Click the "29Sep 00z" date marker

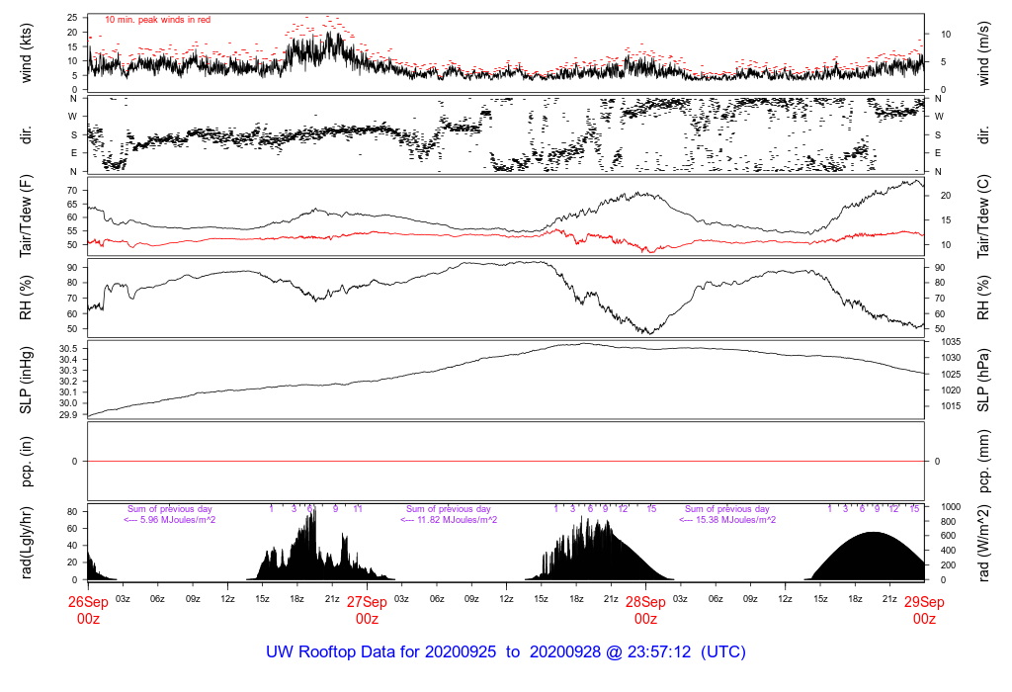(924, 610)
